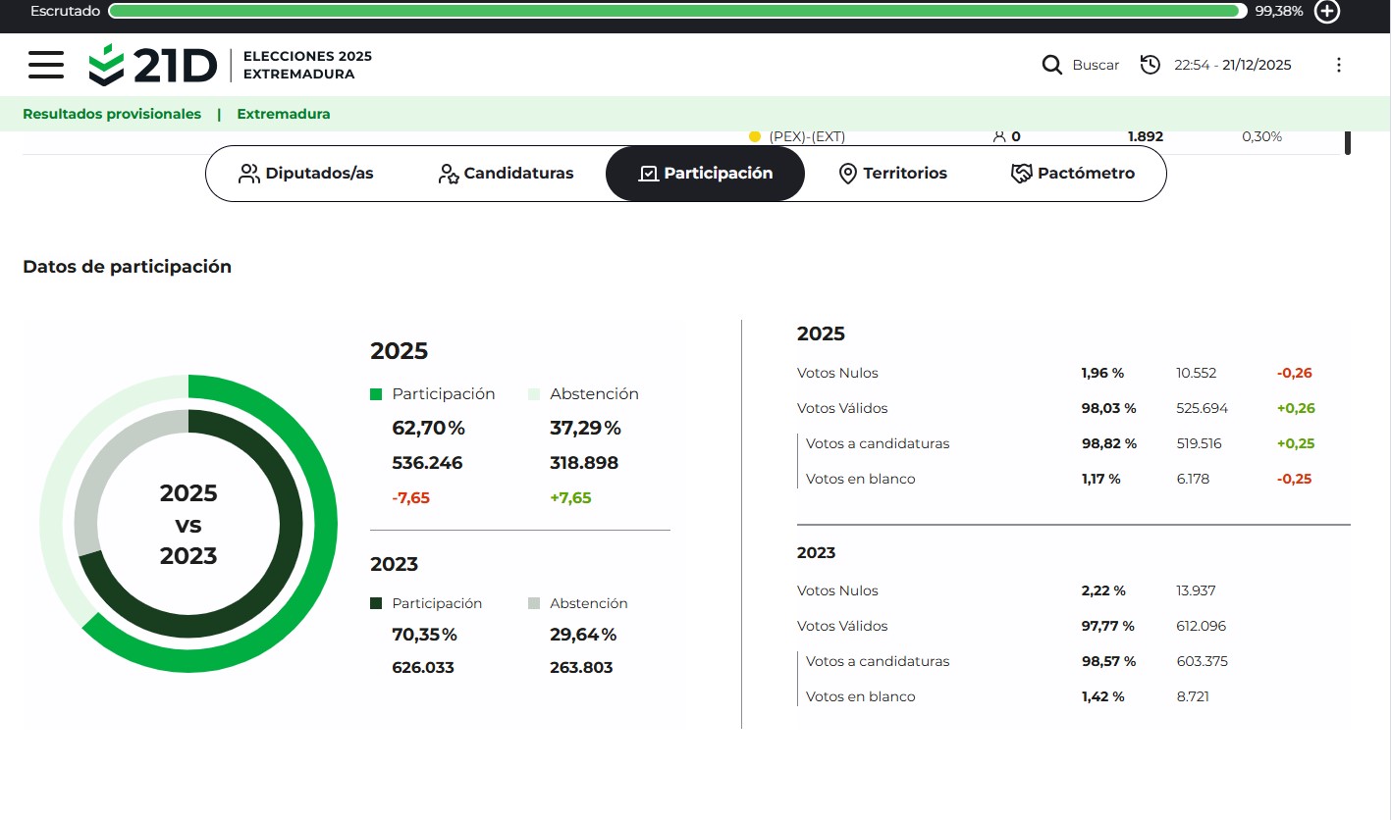Click the 2023 Abstención gray legend swatch
The width and height of the screenshot is (1391, 820).
click(x=534, y=604)
